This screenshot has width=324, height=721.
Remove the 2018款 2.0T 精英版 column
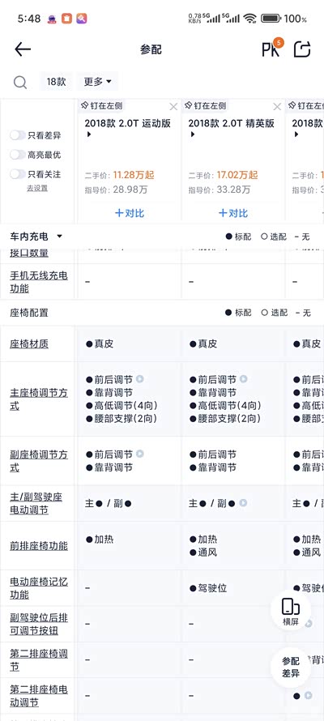pyautogui.click(x=277, y=107)
